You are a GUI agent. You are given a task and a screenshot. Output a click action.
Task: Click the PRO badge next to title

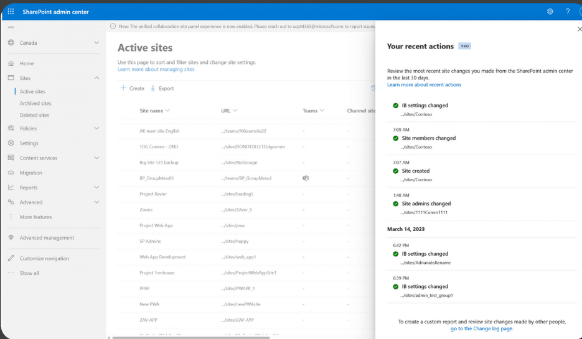pos(465,46)
